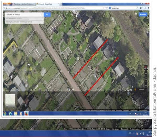This screenshot has height=137, width=157.
Task: Clear the search box with the X
Action: coord(42,15)
